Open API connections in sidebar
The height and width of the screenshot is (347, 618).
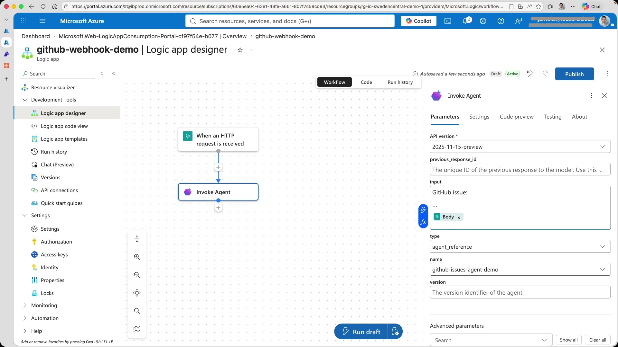[x=59, y=190]
